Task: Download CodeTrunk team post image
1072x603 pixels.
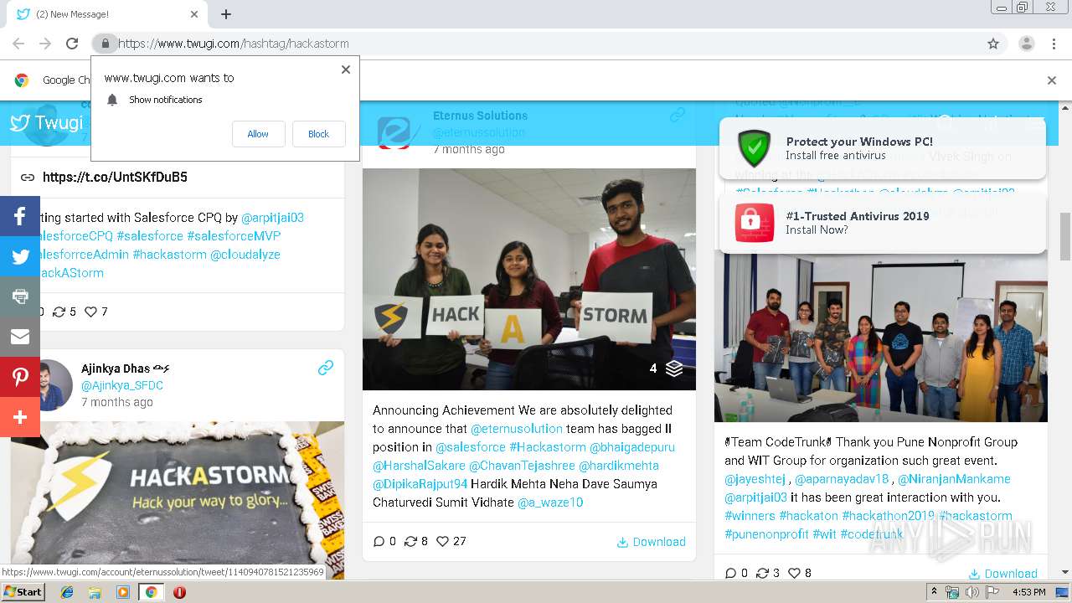Action: [1002, 574]
